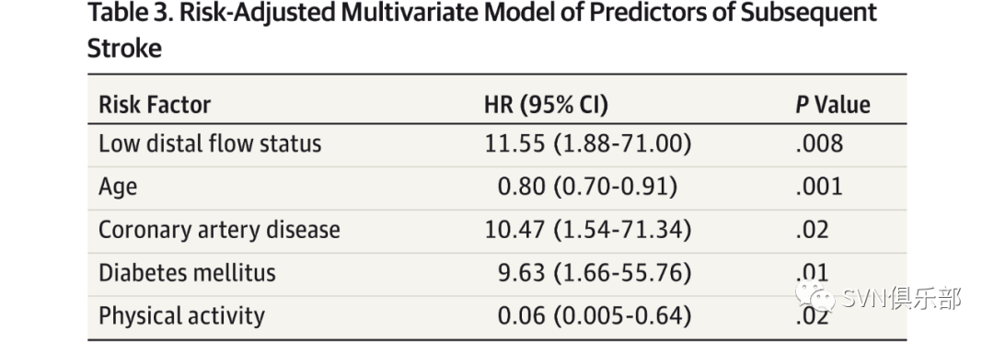The width and height of the screenshot is (994, 342).
Task: Click the P value .008
Action: 819,143
